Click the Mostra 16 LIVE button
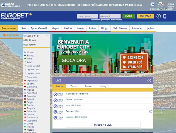The height and width of the screenshot is (133, 176). pos(103,125)
